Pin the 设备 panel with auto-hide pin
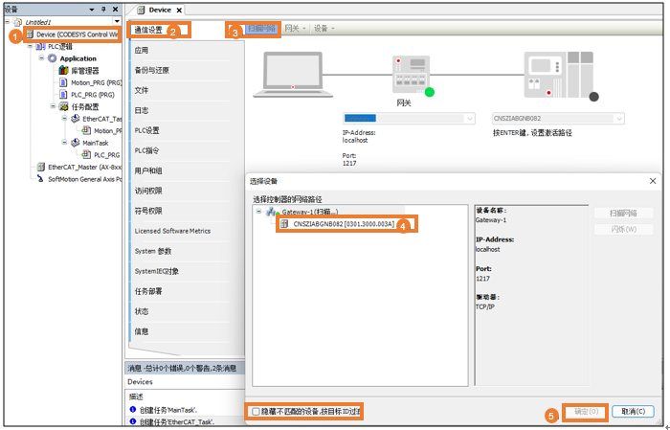The height and width of the screenshot is (430, 670). [x=103, y=9]
